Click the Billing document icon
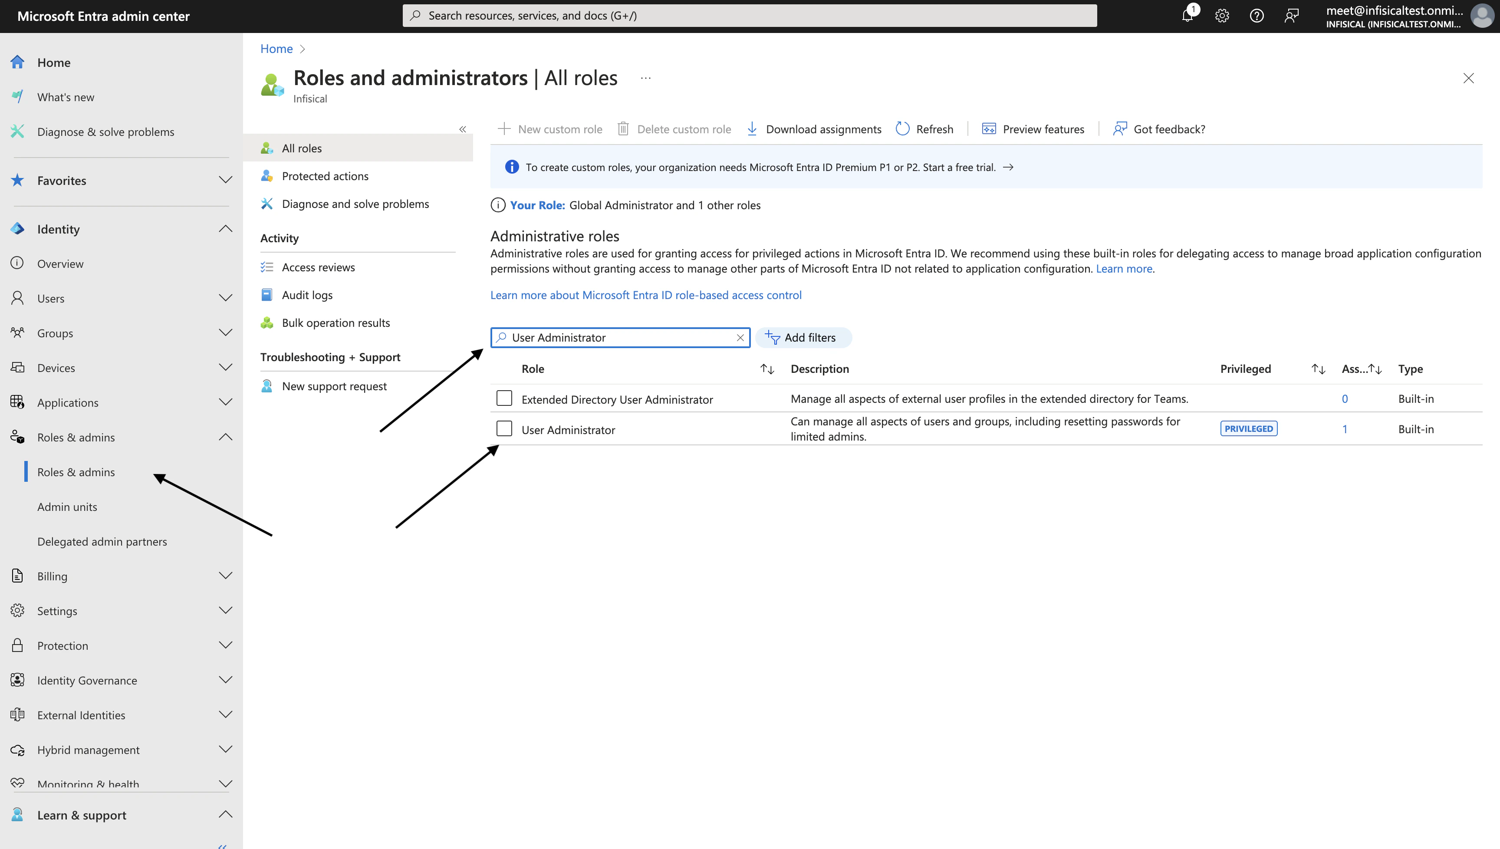 [17, 576]
